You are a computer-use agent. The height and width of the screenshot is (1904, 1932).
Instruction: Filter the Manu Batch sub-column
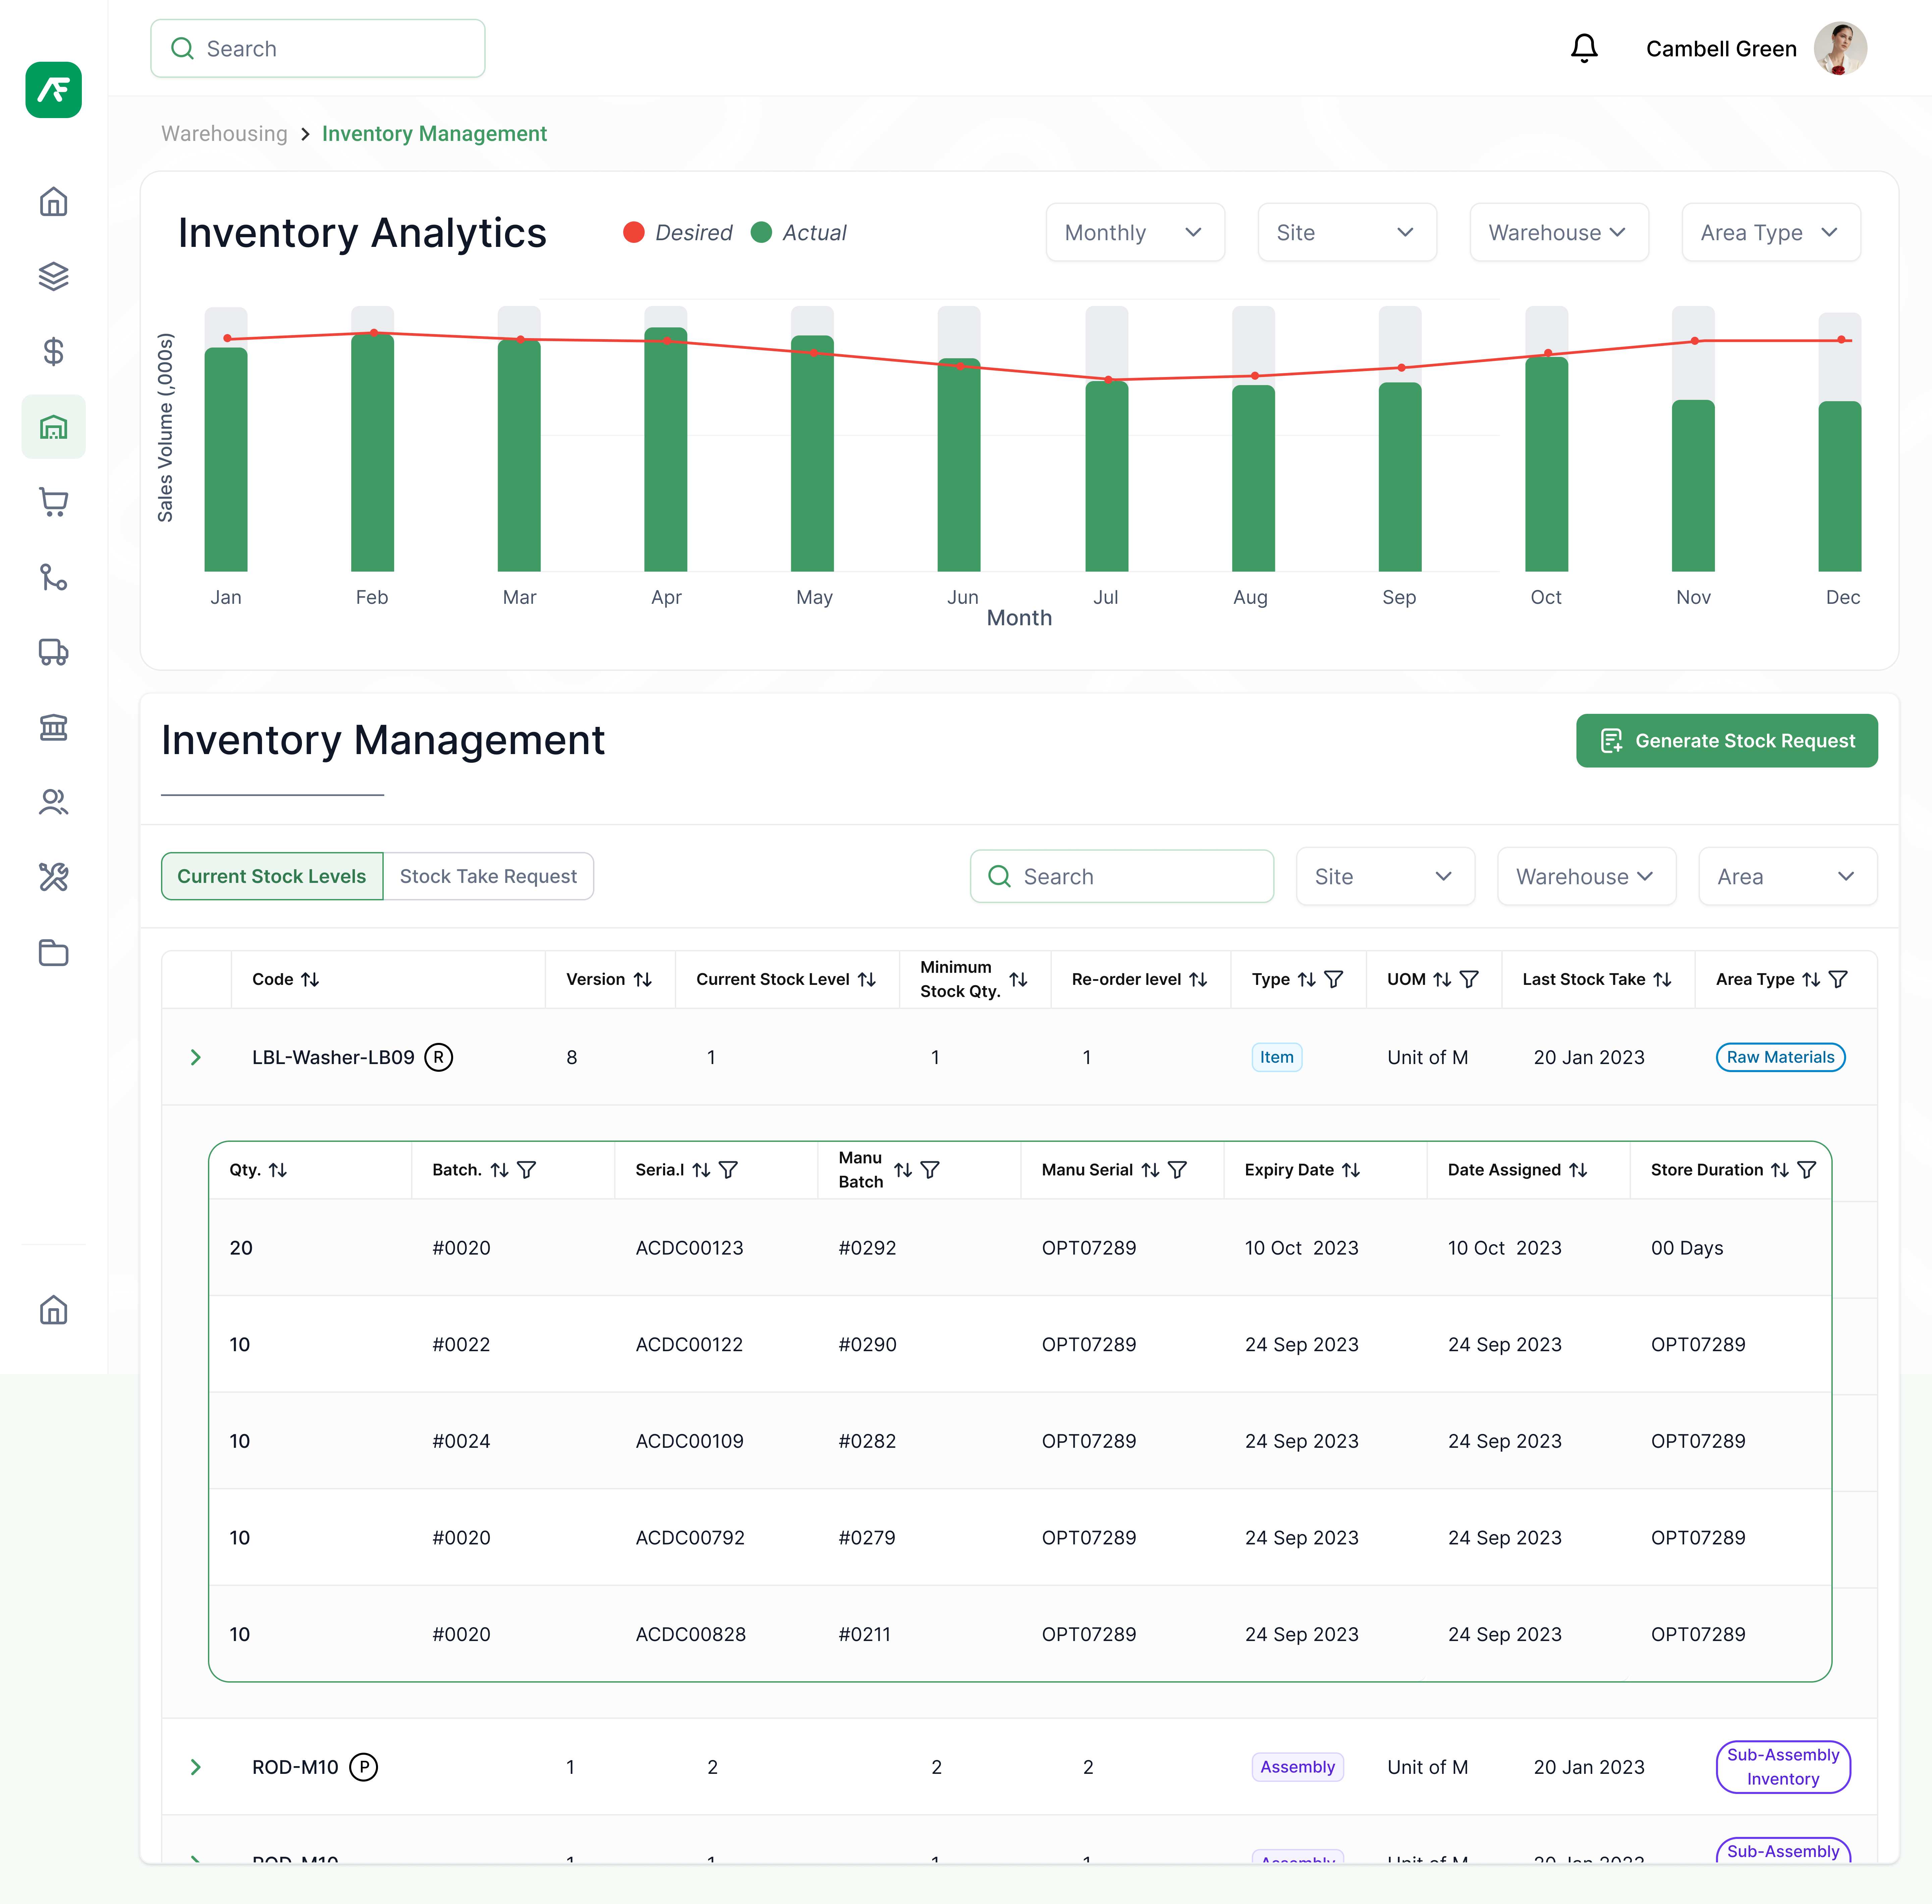click(930, 1170)
